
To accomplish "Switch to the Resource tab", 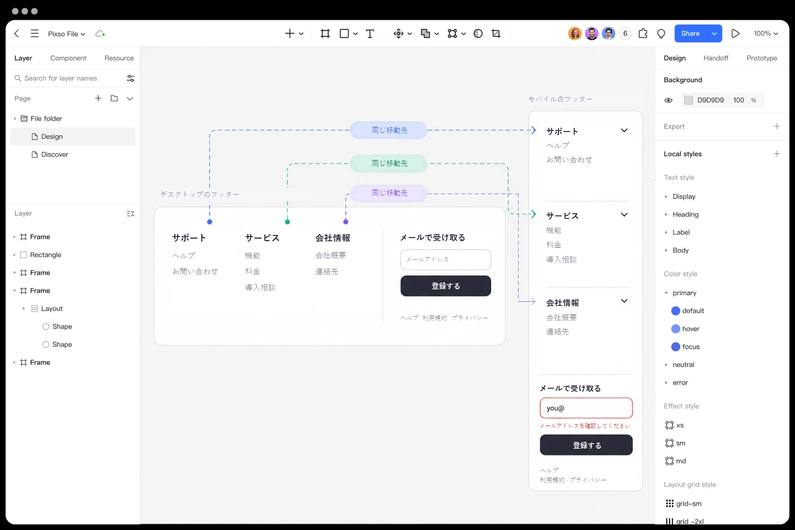I will 119,58.
